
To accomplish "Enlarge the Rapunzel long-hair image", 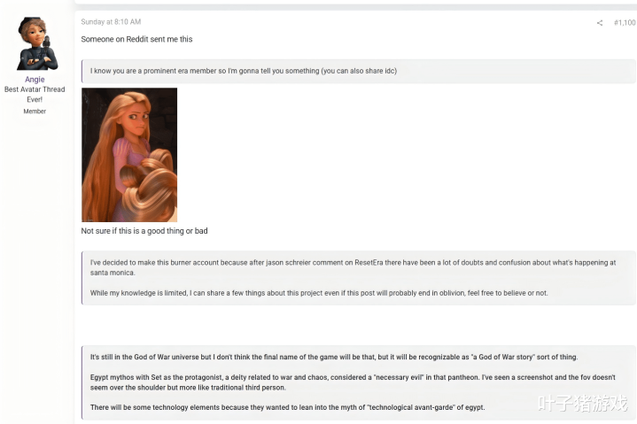I will (x=129, y=155).
